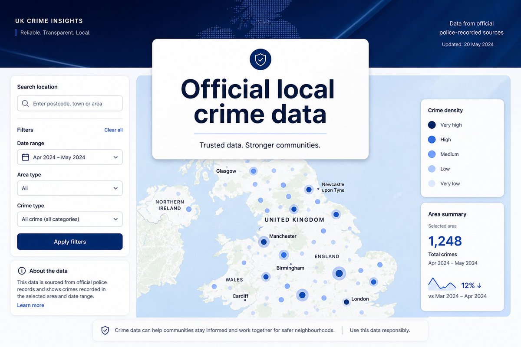Image resolution: width=521 pixels, height=347 pixels.
Task: Click "Trusted data. Stronger communities." tagline
Action: point(260,145)
